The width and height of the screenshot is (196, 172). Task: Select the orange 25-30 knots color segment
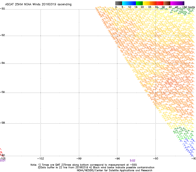coord(153,3)
